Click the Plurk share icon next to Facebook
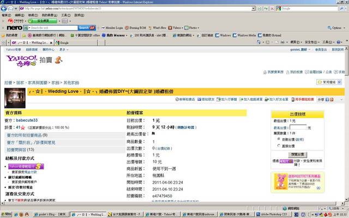Viewport: 349px width, 218px height. (x=332, y=100)
